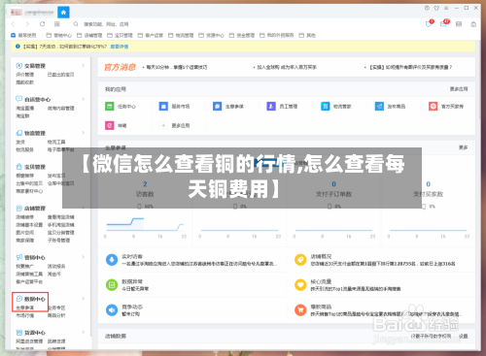Click 更多应用 link at apps panel top-right
This screenshot has height=356, width=486.
coord(459,89)
